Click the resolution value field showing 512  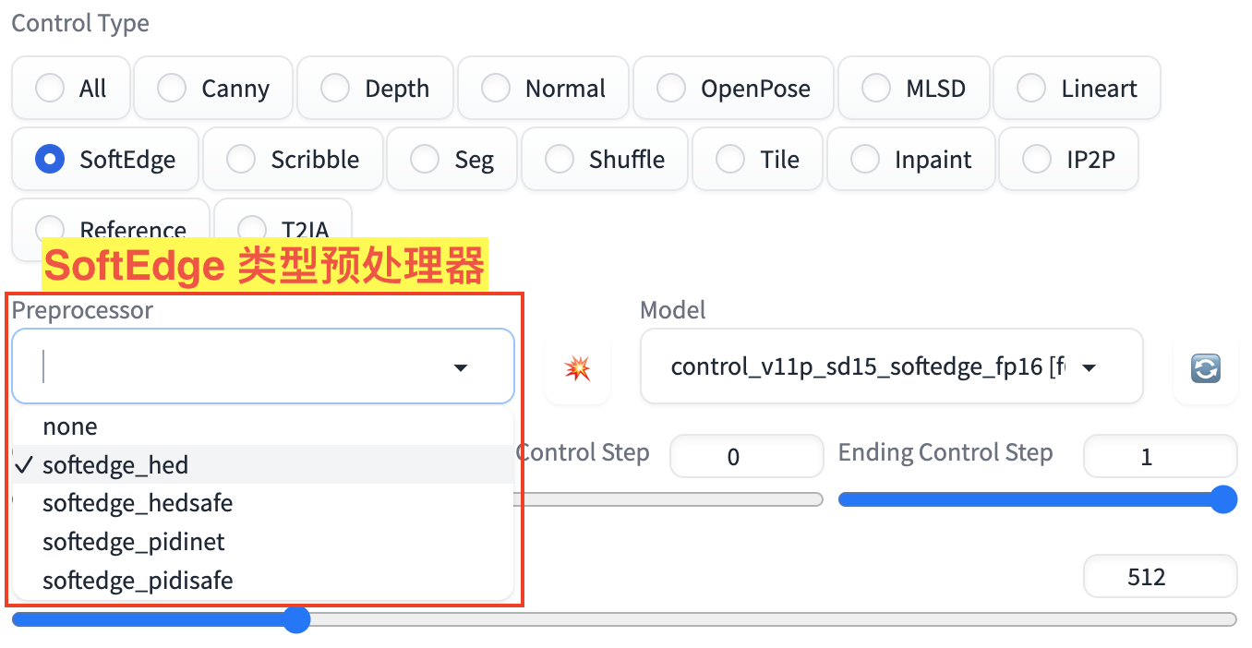(1159, 578)
